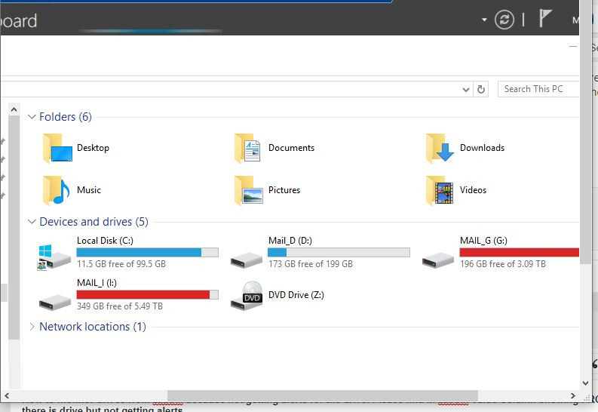Click the Mail_D (D:) usage bar
Viewport: 598px width, 412px height.
click(339, 252)
